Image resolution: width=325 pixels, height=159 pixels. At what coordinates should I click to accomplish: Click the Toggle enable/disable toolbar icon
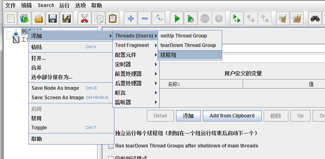tap(158, 19)
